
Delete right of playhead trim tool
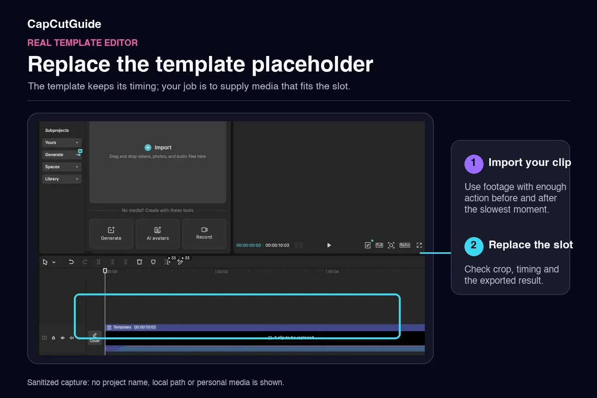click(126, 262)
